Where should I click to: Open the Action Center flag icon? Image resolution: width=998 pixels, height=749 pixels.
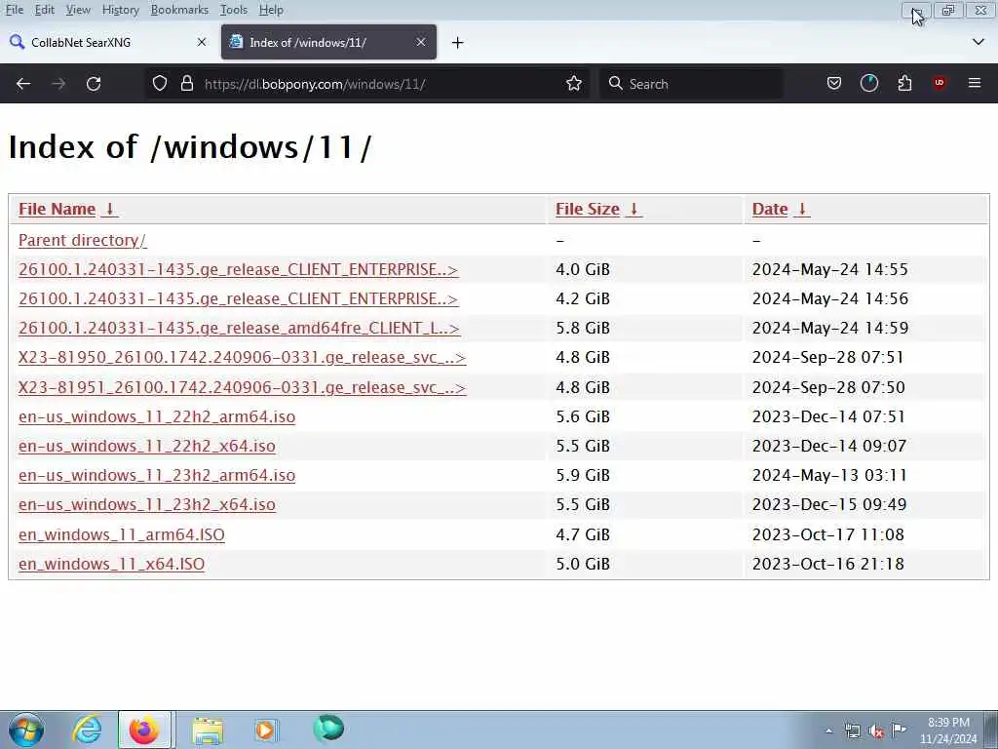(899, 730)
